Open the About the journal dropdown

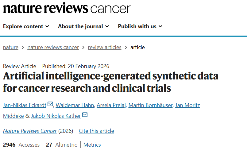tap(83, 26)
